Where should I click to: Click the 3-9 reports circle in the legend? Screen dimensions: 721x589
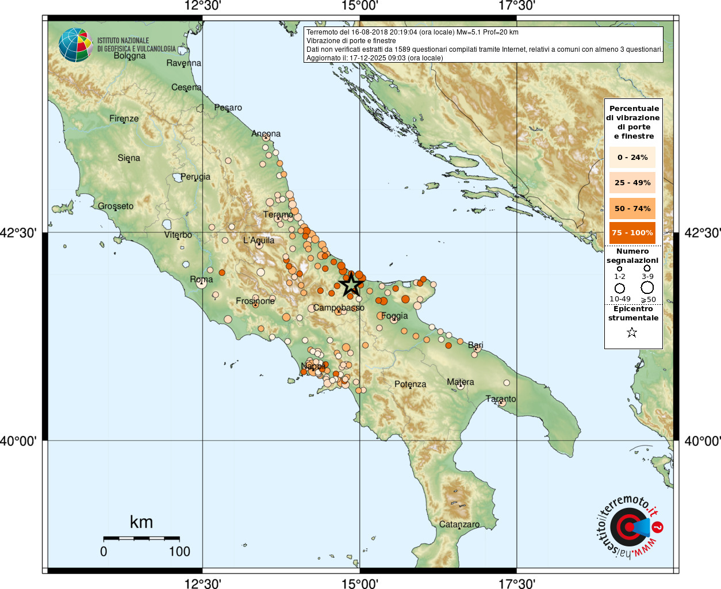(647, 268)
